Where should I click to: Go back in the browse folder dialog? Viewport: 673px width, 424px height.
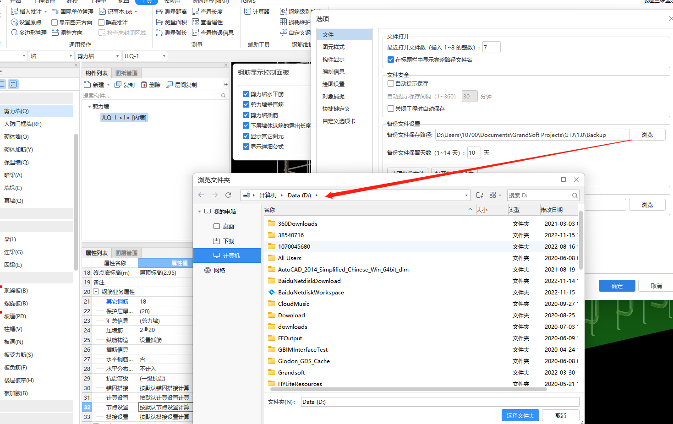click(201, 195)
